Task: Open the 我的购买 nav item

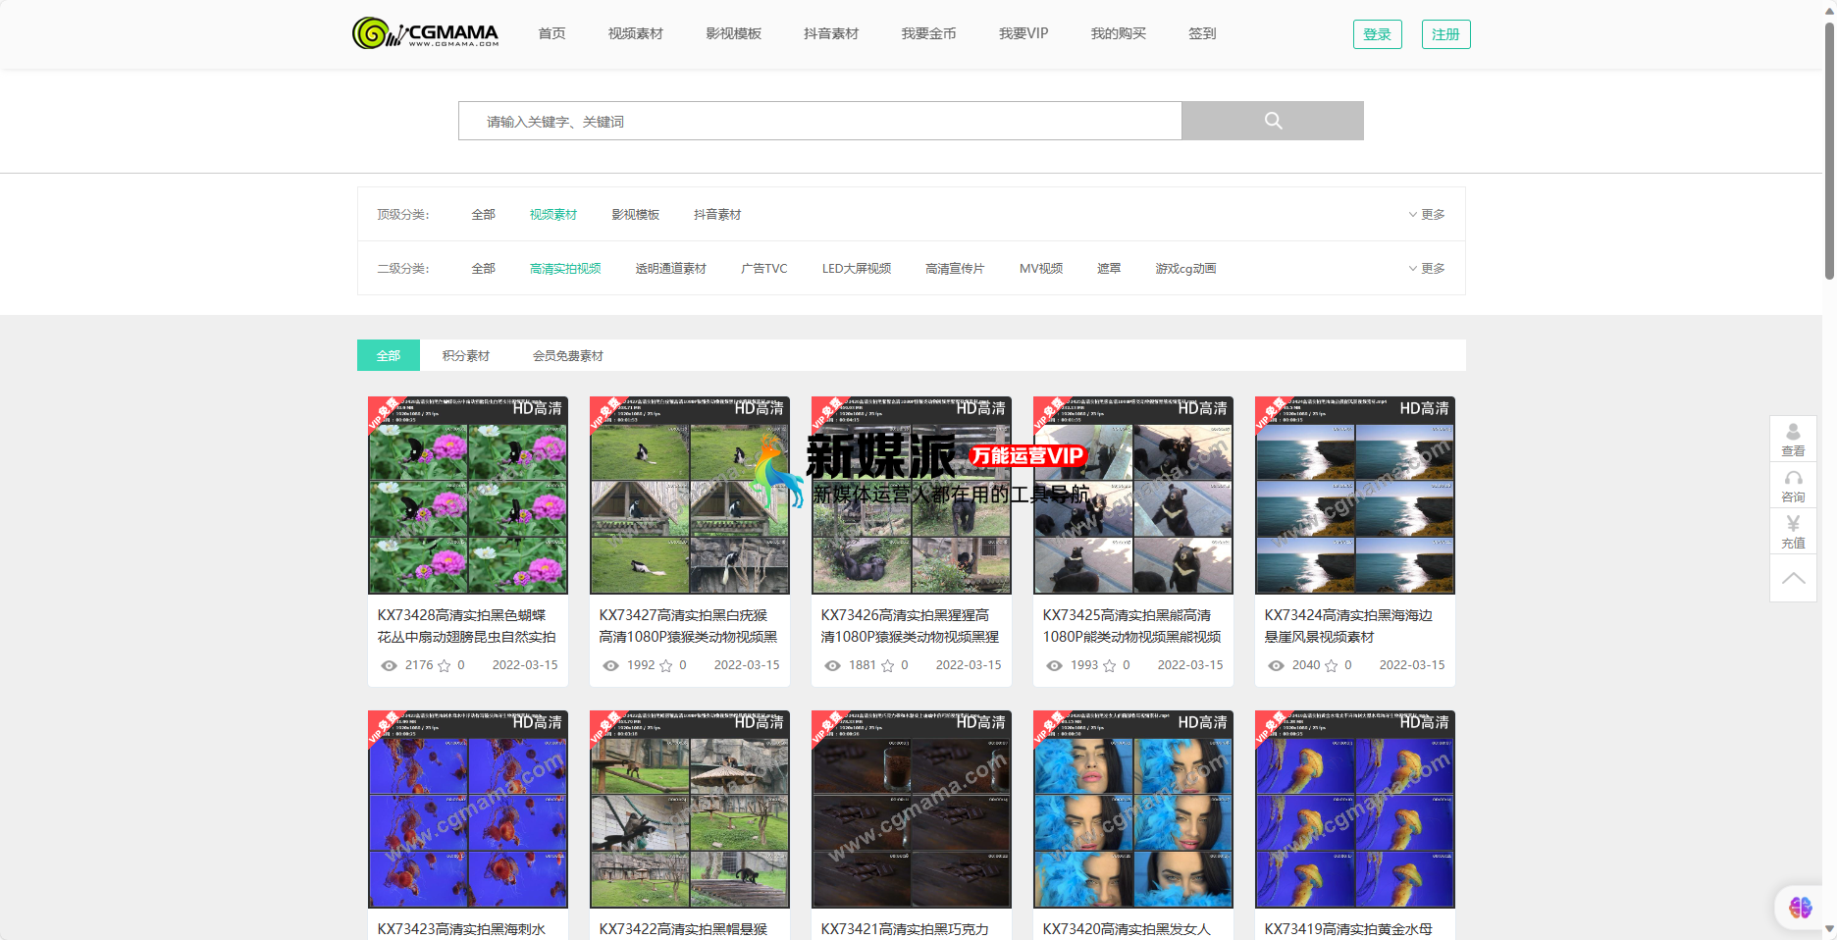Action: [1119, 33]
